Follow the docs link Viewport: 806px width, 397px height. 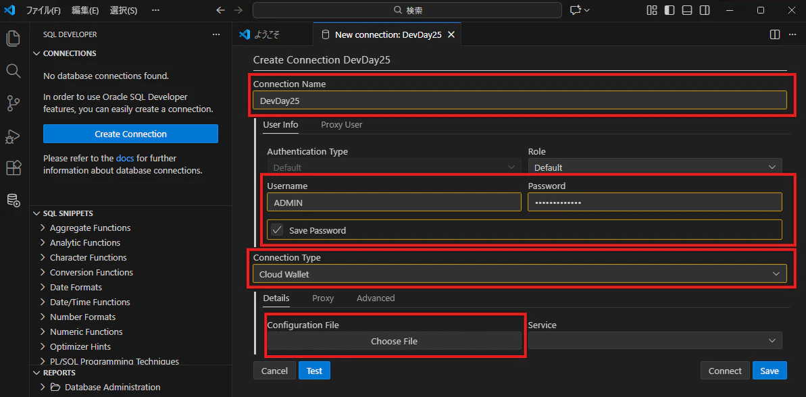coord(125,158)
